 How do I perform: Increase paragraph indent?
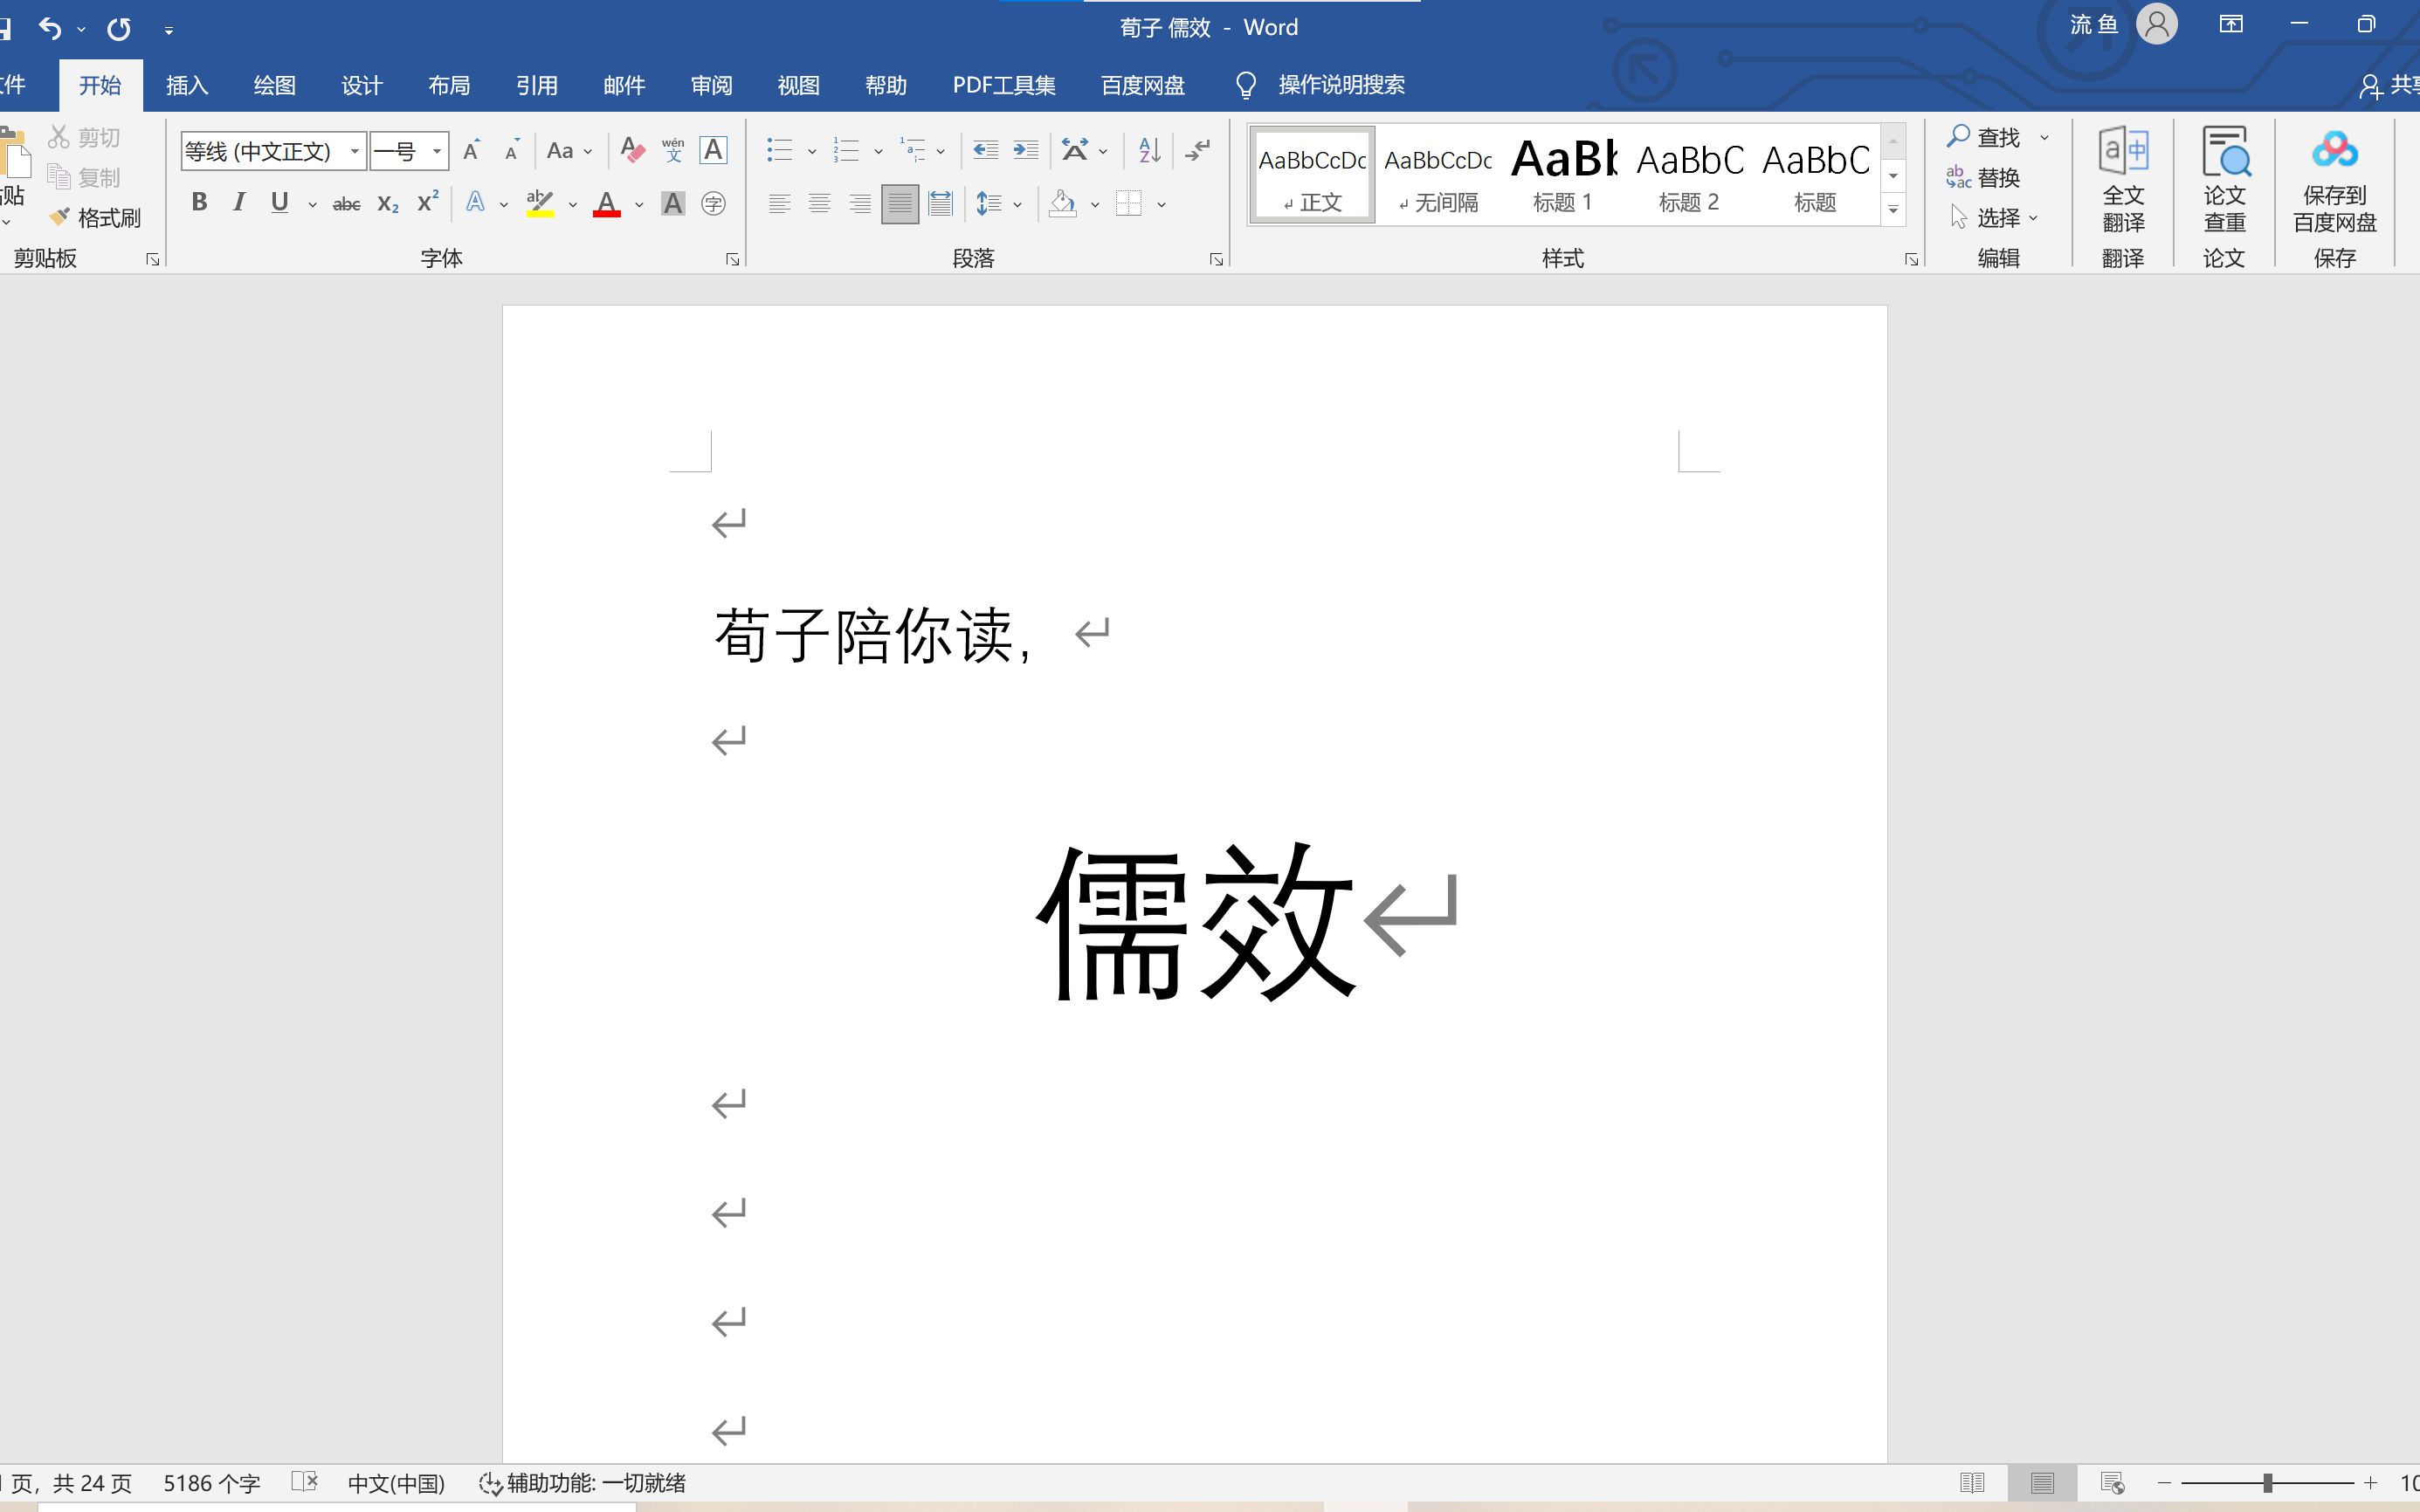pos(1025,150)
